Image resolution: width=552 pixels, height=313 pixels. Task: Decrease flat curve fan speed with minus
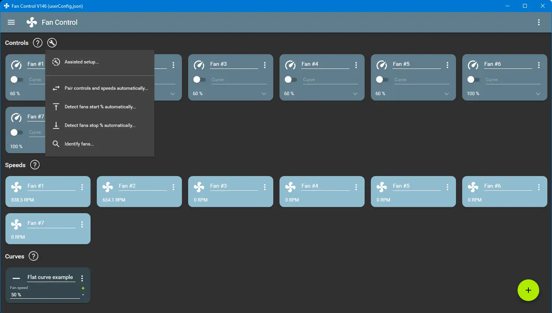pos(83,295)
